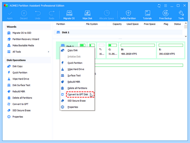Open the Tools toolbar icon
The width and height of the screenshot is (190, 143).
coord(181,13)
